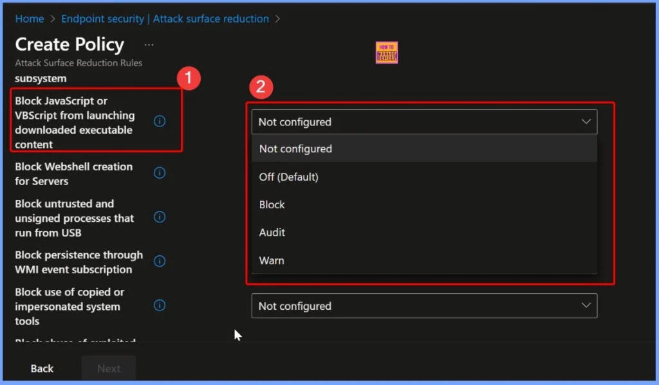Click info icon for Block JavaScript or VBScript rule
Viewport: 659px width, 385px height.
(x=160, y=121)
